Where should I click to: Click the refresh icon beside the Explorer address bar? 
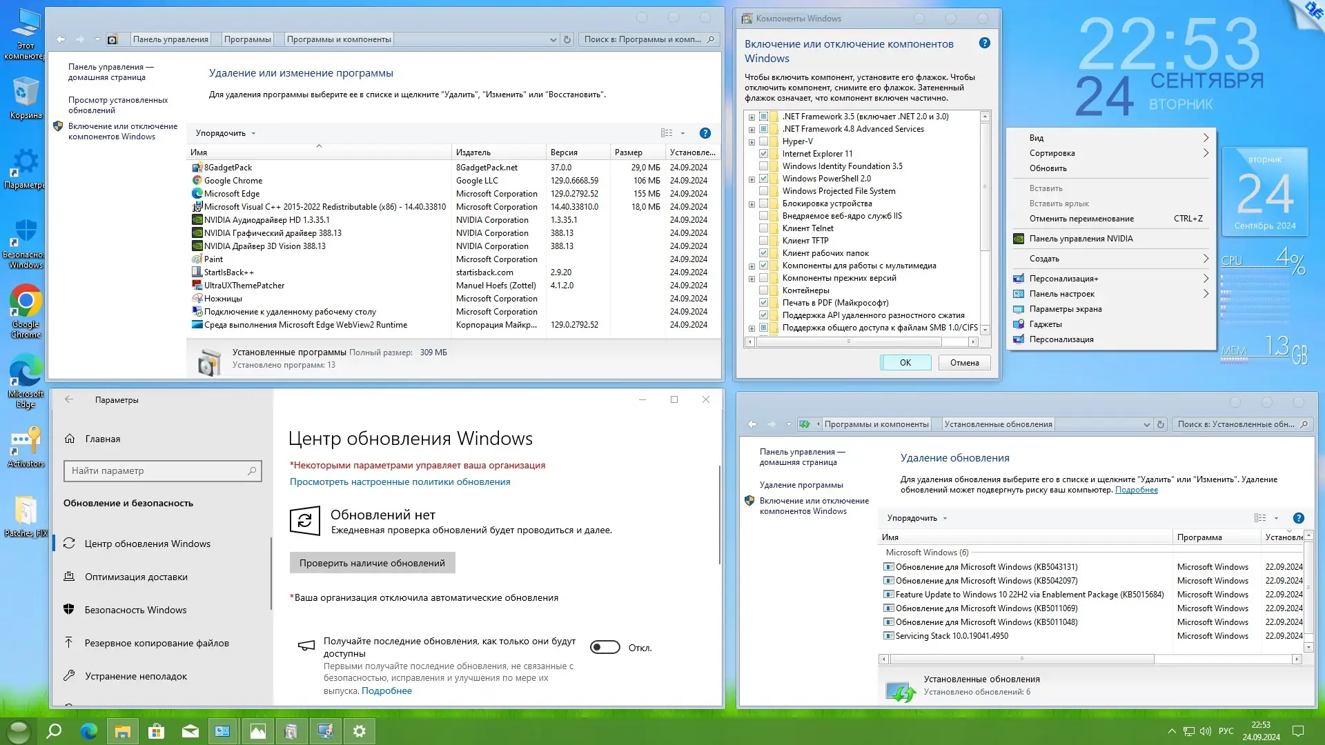(567, 39)
